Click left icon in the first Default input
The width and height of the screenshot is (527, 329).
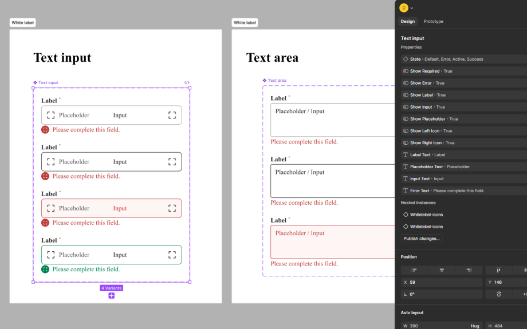tap(51, 115)
